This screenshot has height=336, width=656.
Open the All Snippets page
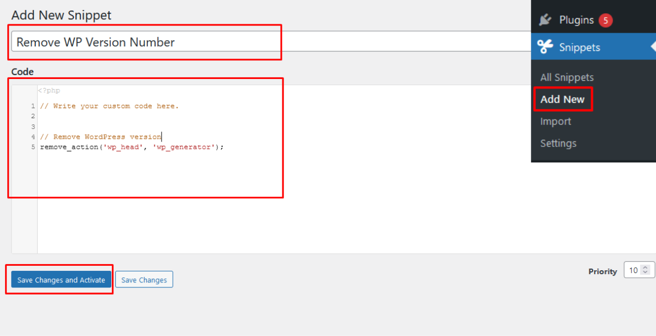pyautogui.click(x=566, y=77)
